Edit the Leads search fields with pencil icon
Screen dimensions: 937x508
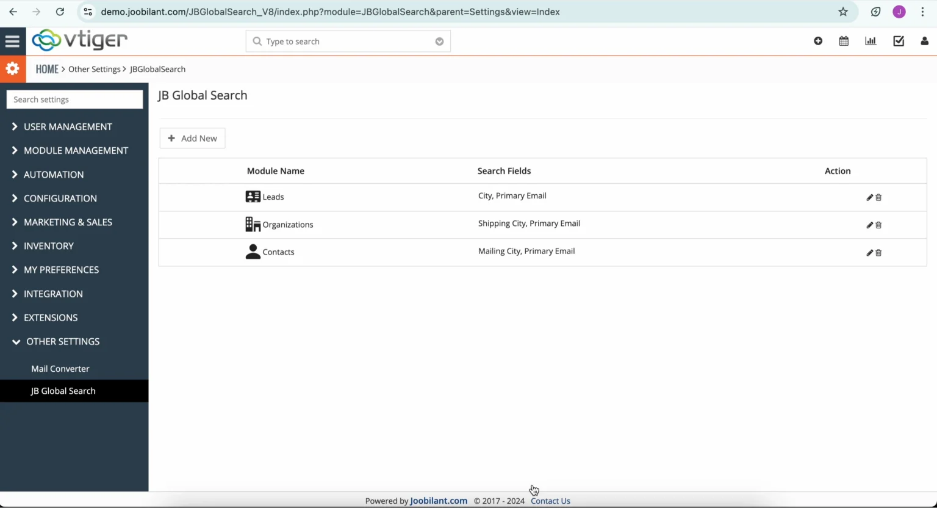point(869,197)
